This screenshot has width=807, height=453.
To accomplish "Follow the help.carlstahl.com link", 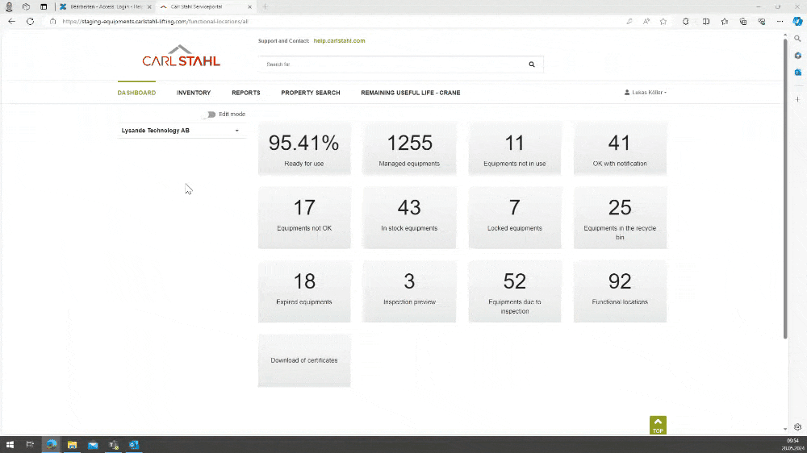I will 339,40.
